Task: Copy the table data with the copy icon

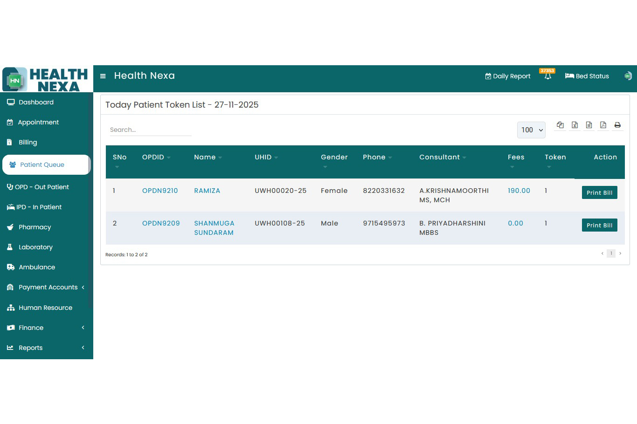Action: [560, 125]
